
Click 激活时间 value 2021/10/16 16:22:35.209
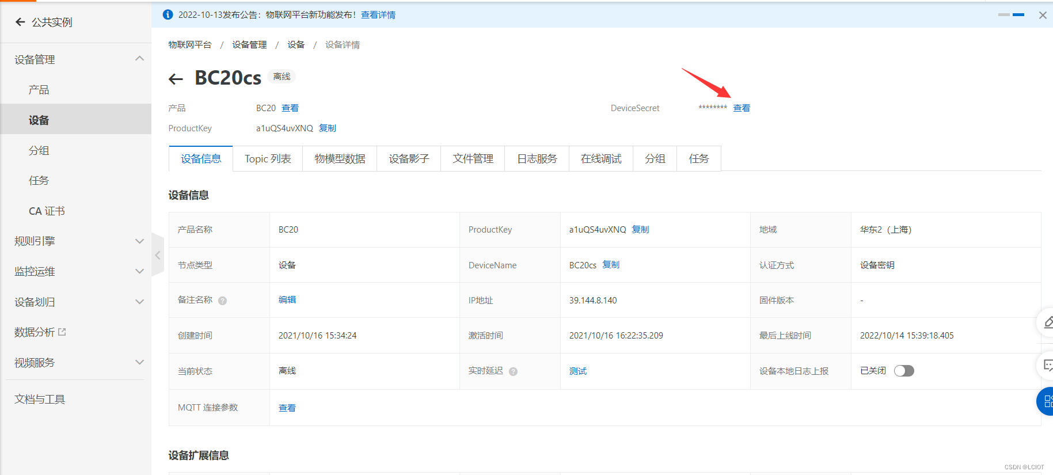tap(616, 335)
